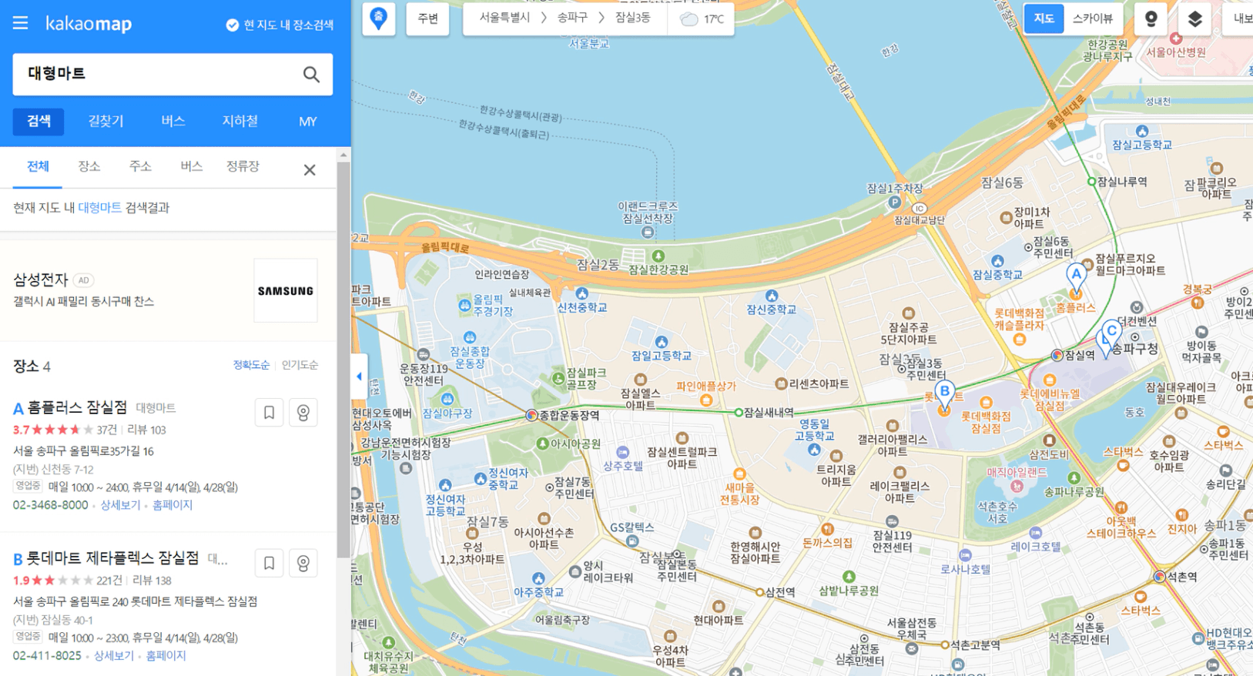Screen dimensions: 1253x676
Task: Open the hamburger menu next to kakaomap
Action: coord(21,23)
